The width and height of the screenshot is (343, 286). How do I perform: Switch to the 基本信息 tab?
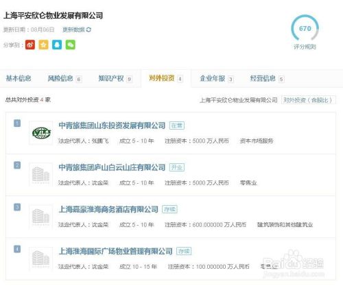click(19, 78)
